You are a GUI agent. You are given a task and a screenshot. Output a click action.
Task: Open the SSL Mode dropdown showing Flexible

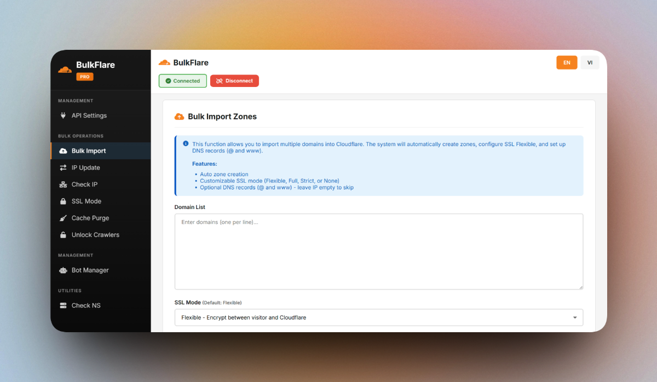click(x=379, y=317)
